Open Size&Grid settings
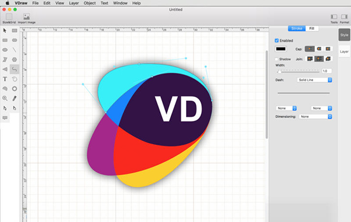 pos(9,18)
